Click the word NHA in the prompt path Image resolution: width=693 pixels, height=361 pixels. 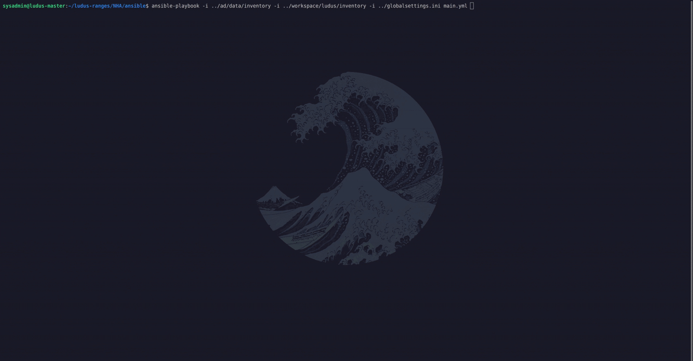click(117, 6)
